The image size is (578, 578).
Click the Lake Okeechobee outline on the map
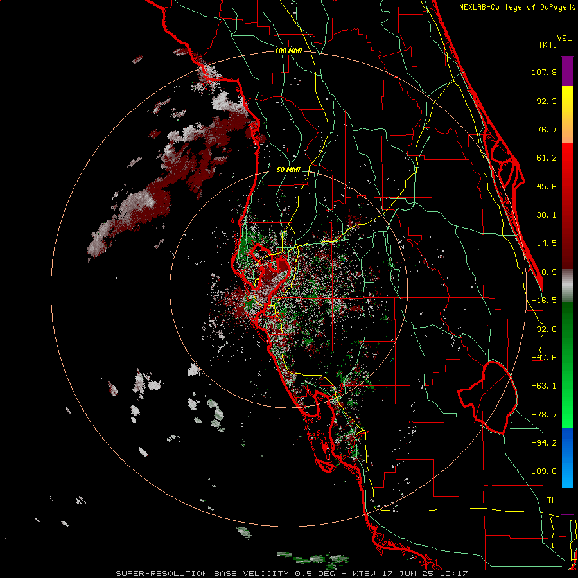click(x=487, y=398)
